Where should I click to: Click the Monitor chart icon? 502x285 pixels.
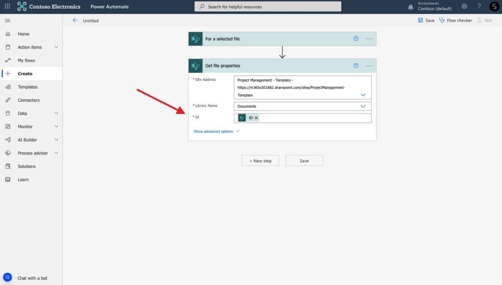[8, 126]
